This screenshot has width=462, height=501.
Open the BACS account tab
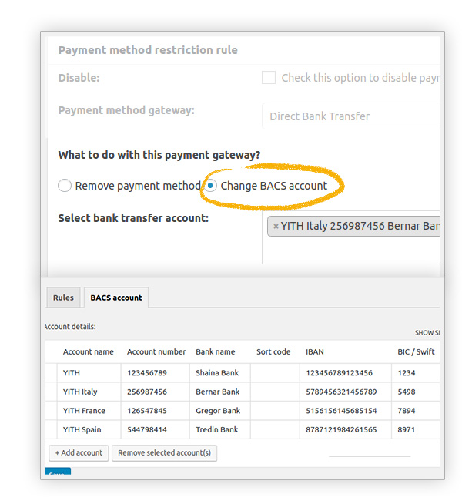coord(115,298)
